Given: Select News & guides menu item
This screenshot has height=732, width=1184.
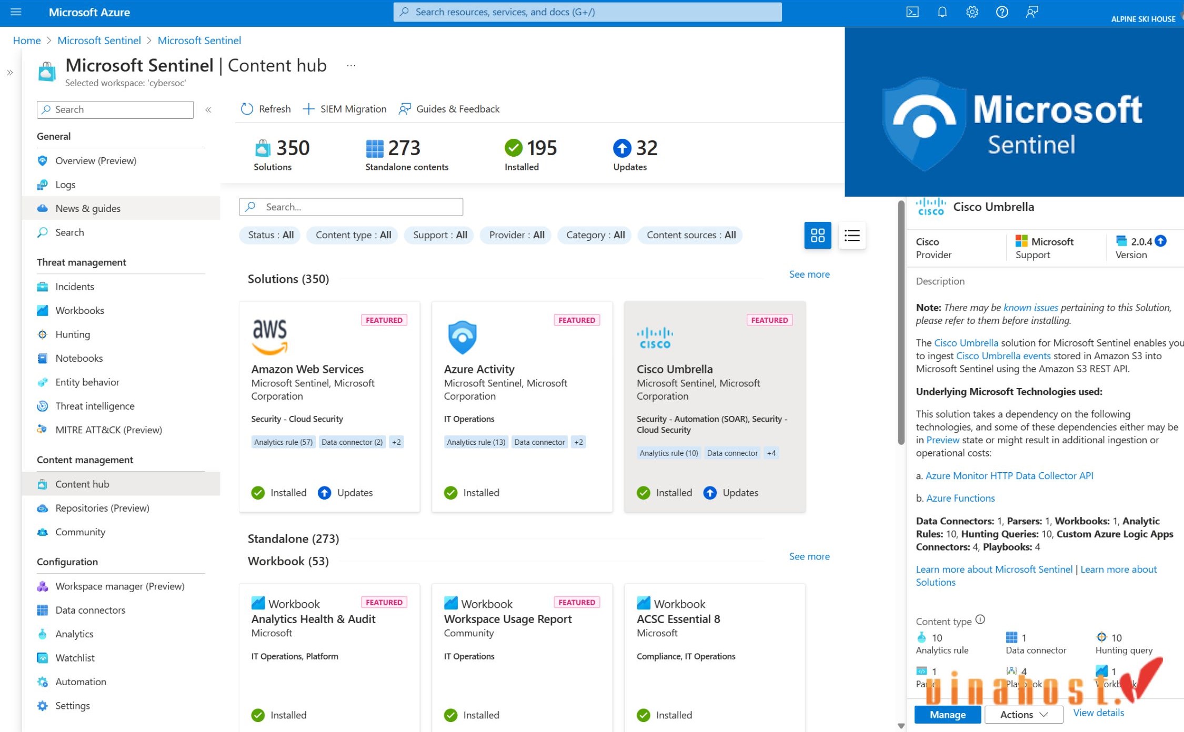Looking at the screenshot, I should pos(121,208).
